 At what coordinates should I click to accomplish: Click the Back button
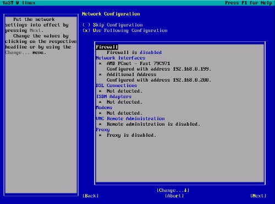[90, 196]
